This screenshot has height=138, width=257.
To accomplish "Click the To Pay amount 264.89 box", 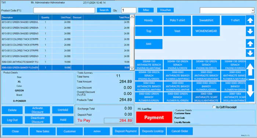I will pyautogui.click(x=118, y=120).
